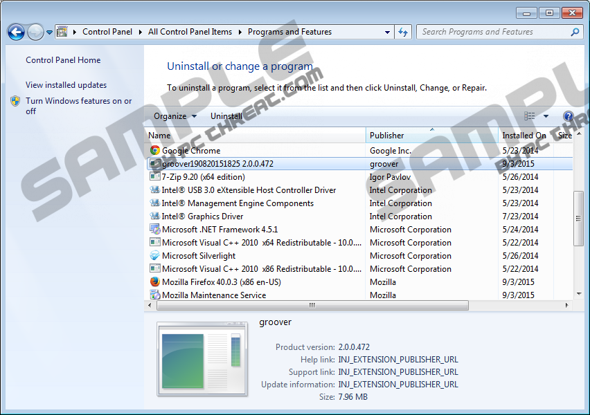Image resolution: width=590 pixels, height=415 pixels.
Task: Click the change view icon
Action: pyautogui.click(x=530, y=116)
